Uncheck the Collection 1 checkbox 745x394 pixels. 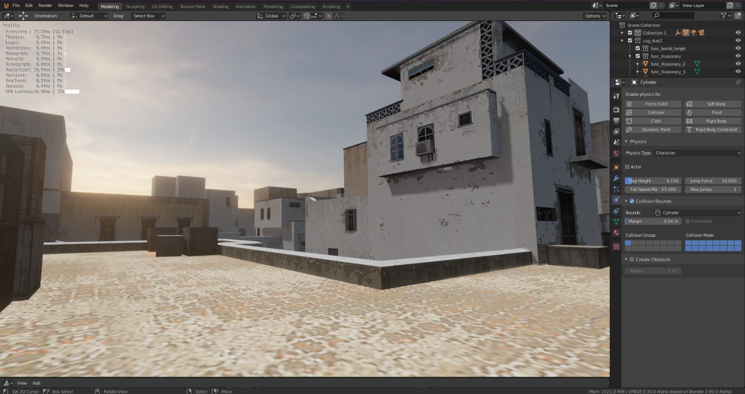coord(630,33)
